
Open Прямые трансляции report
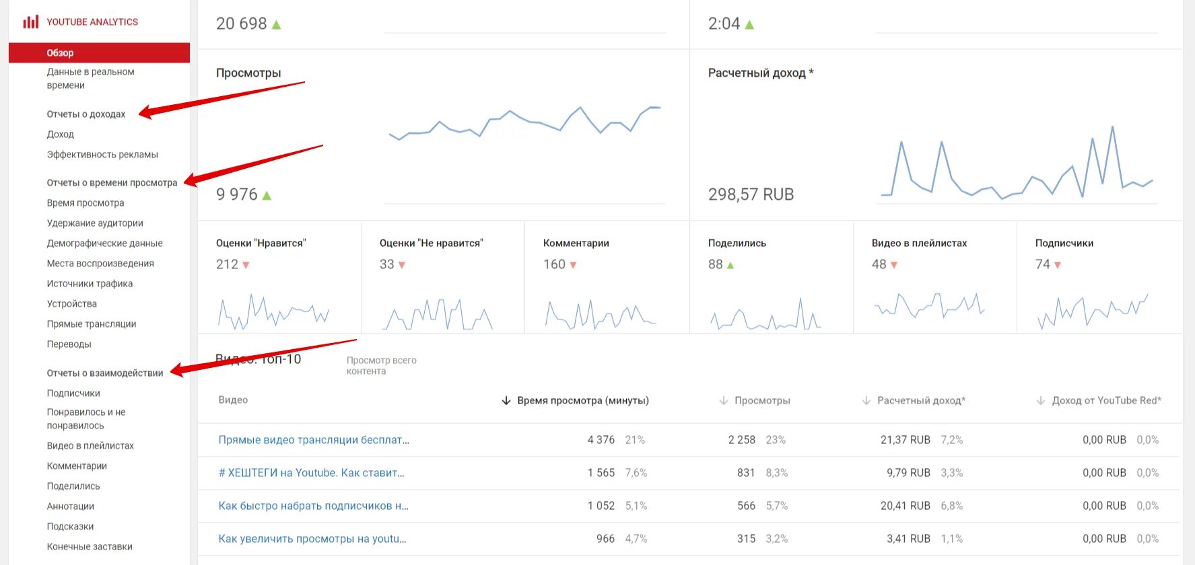(x=92, y=324)
